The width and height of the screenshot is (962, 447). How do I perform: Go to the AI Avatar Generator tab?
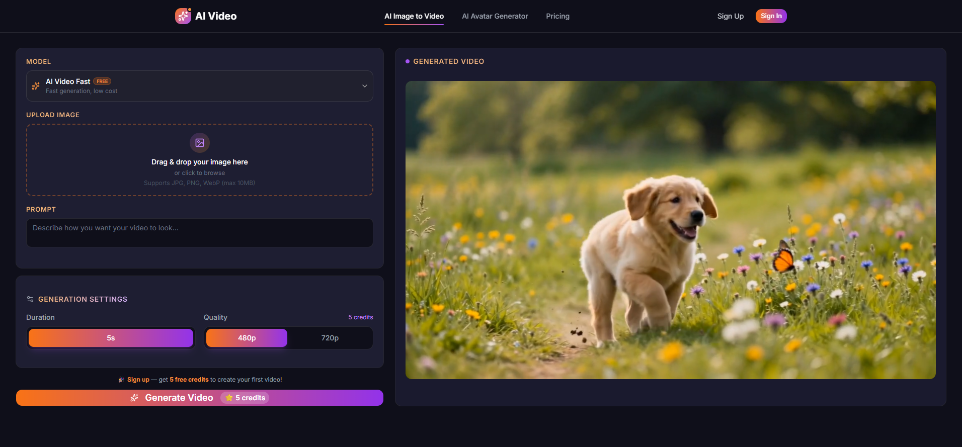tap(495, 16)
